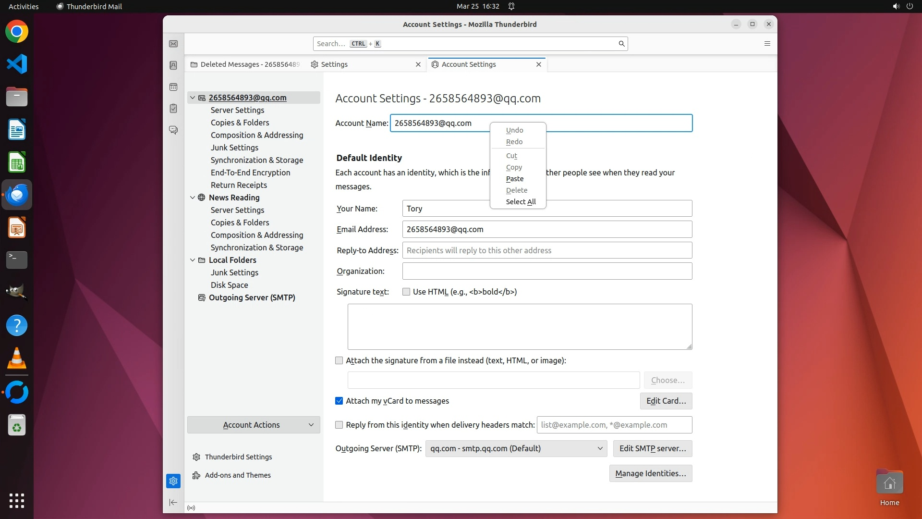Open the Thunderbird hamburger app menu
Screen dimensions: 922x519
(x=767, y=44)
